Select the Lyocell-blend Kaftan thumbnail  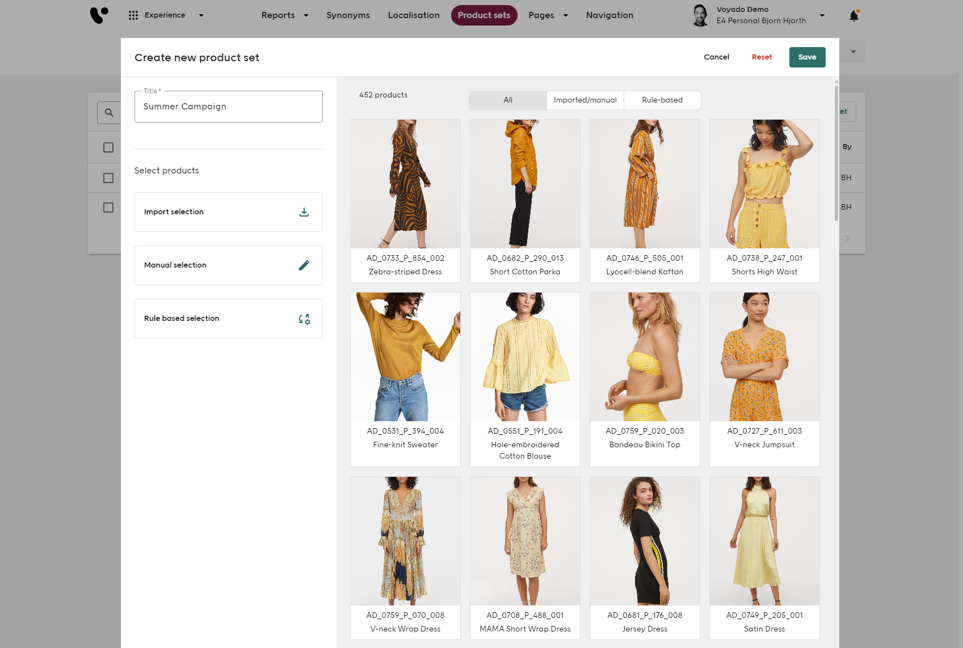point(645,184)
